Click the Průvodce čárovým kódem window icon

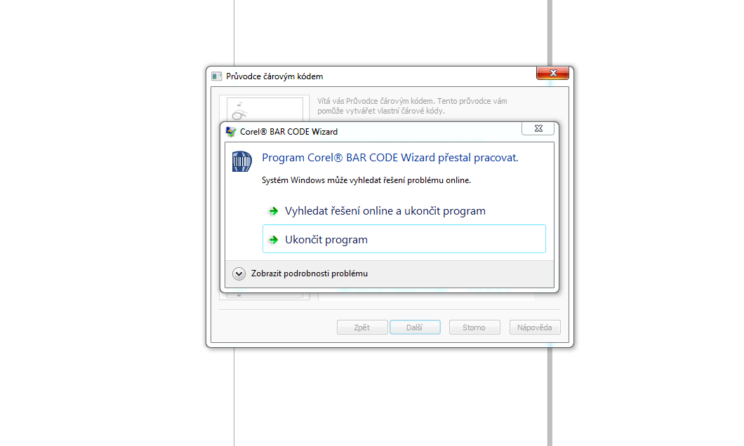(x=217, y=76)
